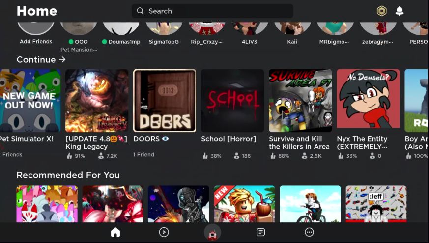Go to Home in bottom navigation
Image resolution: width=429 pixels, height=243 pixels.
[x=115, y=232]
